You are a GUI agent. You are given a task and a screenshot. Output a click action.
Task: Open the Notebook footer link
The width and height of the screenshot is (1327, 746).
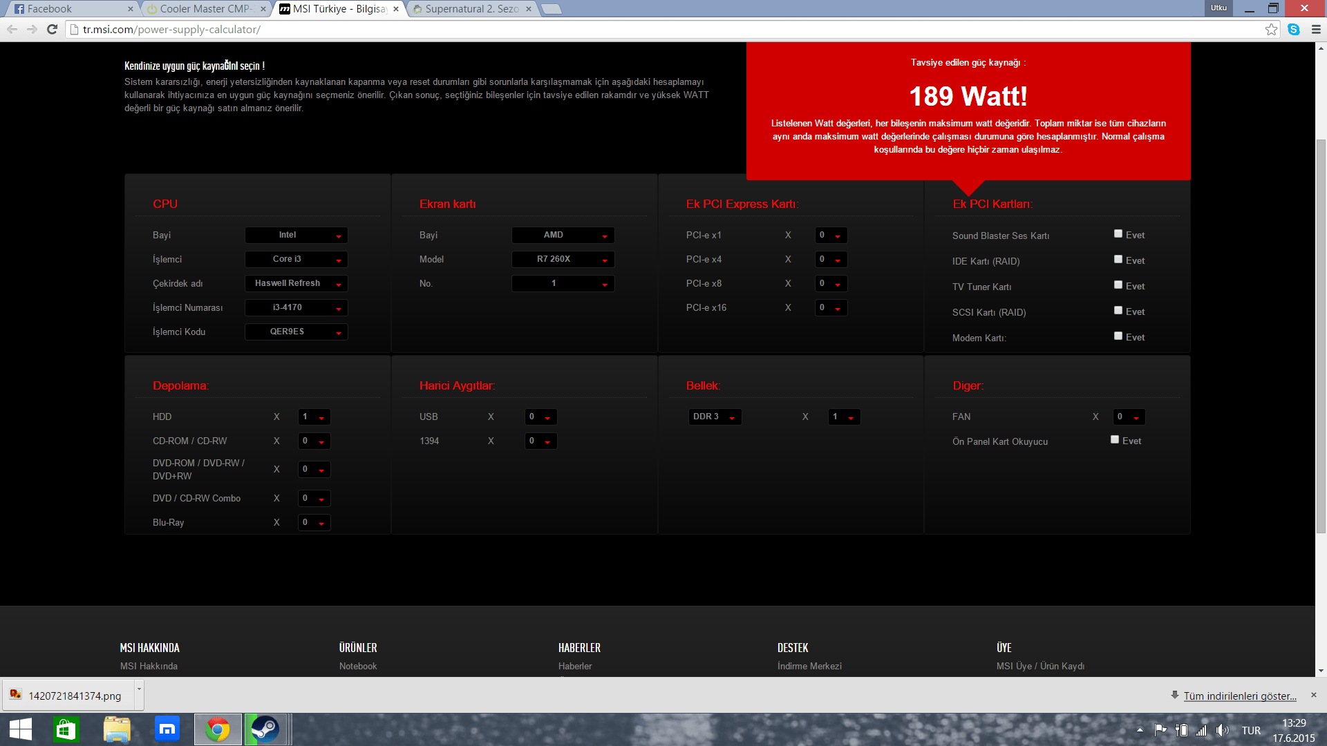(358, 666)
